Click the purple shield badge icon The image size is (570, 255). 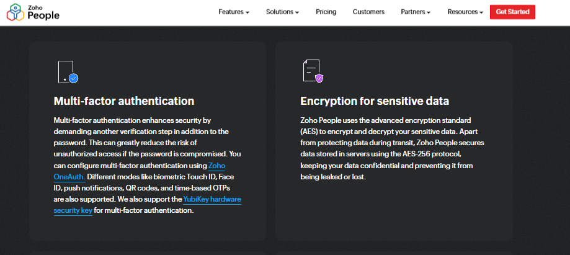click(x=319, y=78)
